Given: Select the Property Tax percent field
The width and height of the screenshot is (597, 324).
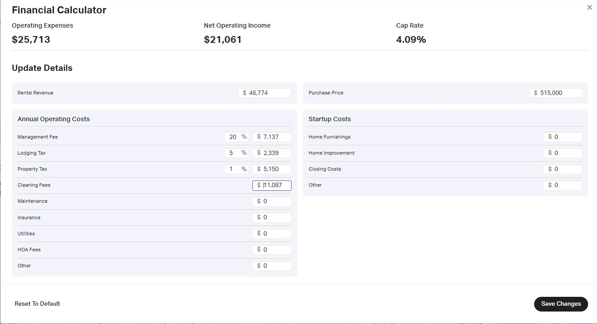Looking at the screenshot, I should coord(236,169).
